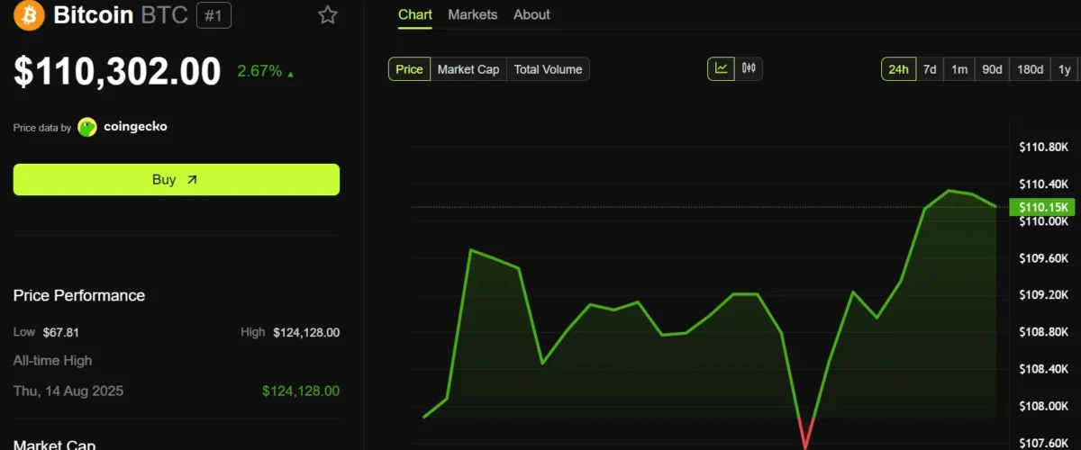Click the green 2.67% change indicator
1081x450 pixels.
pos(265,71)
